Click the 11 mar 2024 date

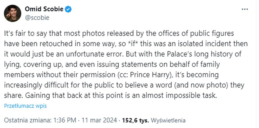(99, 120)
